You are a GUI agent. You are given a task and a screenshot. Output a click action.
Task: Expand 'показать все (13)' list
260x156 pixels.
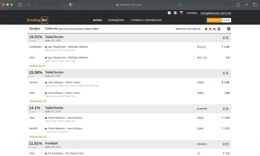point(38,101)
